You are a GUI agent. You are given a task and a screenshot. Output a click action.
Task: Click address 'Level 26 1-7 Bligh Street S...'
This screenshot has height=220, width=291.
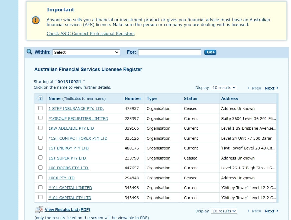(x=248, y=168)
